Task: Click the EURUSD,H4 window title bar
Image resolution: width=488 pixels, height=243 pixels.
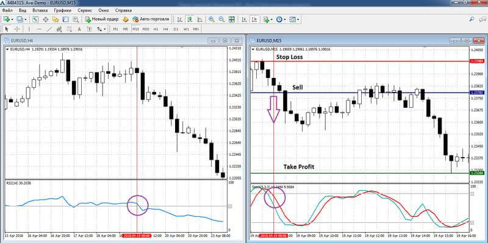Action: pyautogui.click(x=123, y=41)
